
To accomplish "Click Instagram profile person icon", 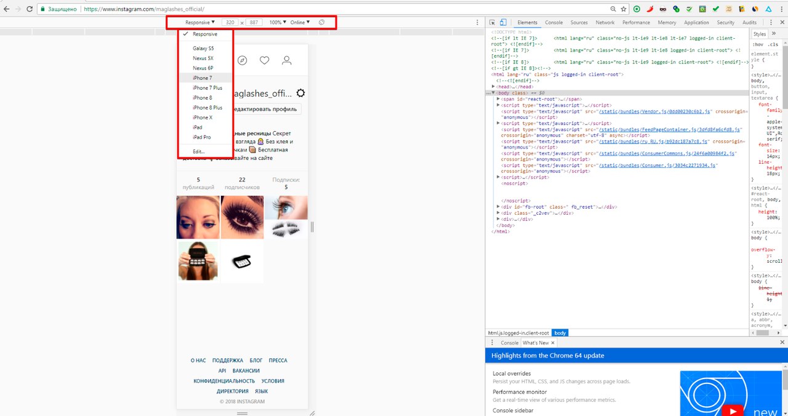I will (287, 60).
